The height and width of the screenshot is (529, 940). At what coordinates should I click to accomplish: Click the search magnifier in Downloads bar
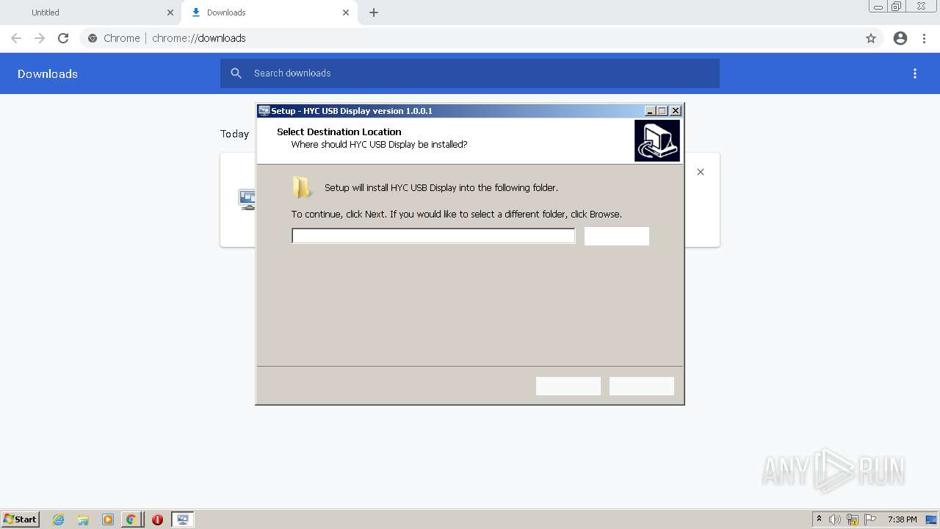236,73
